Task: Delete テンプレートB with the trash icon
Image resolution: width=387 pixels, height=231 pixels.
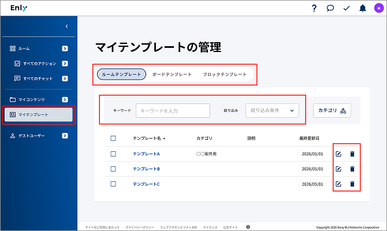Action: pos(352,169)
